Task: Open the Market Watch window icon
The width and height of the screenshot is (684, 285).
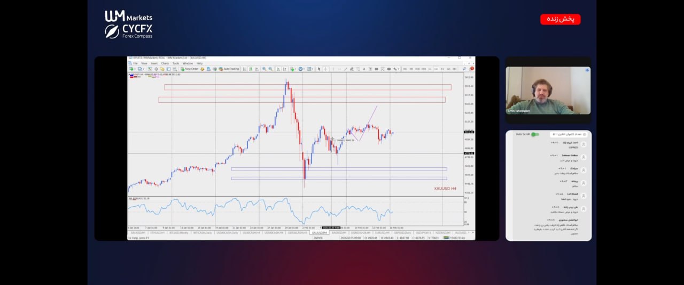Action: (x=150, y=69)
